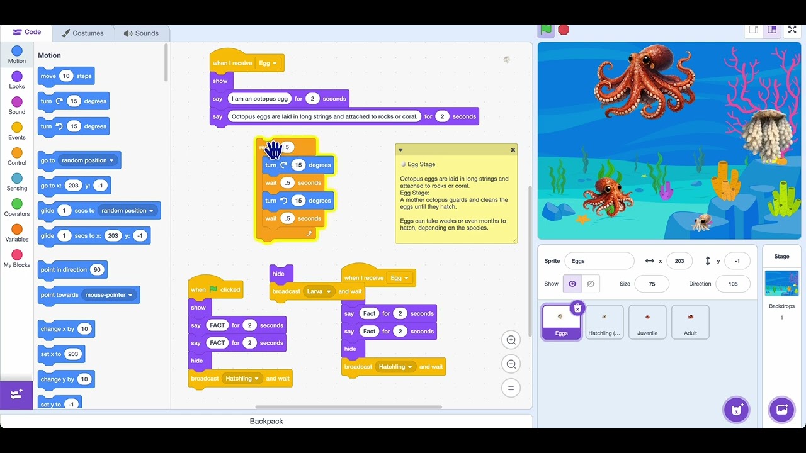Screen dimensions: 806x453
Task: Edit the sprite x position field
Action: click(x=679, y=260)
